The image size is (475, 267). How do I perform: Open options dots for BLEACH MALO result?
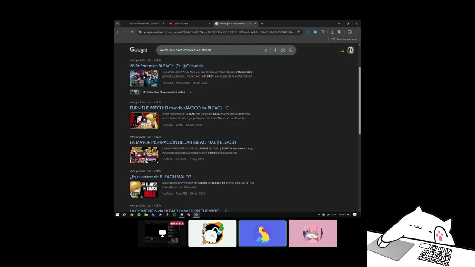click(x=166, y=171)
